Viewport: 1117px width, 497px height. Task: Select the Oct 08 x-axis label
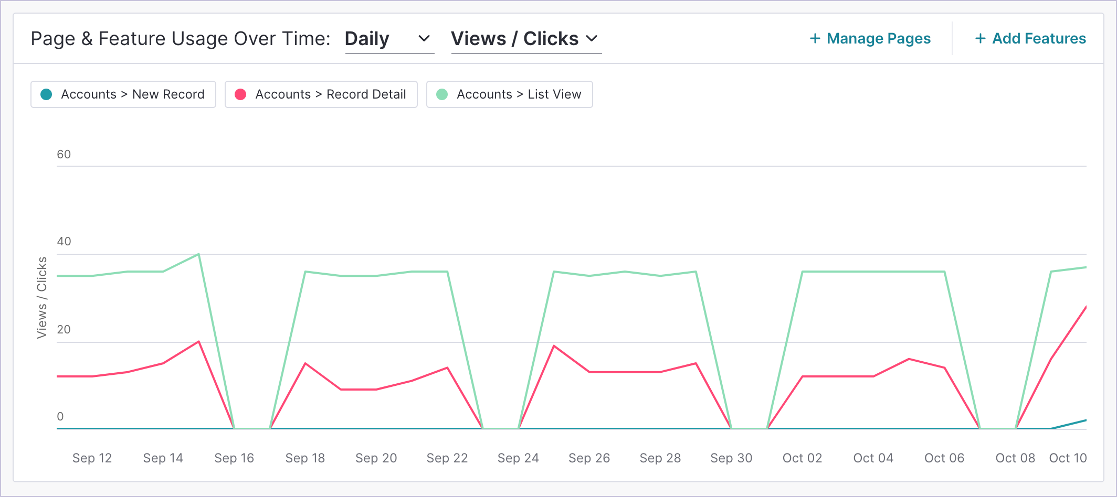pyautogui.click(x=1015, y=458)
